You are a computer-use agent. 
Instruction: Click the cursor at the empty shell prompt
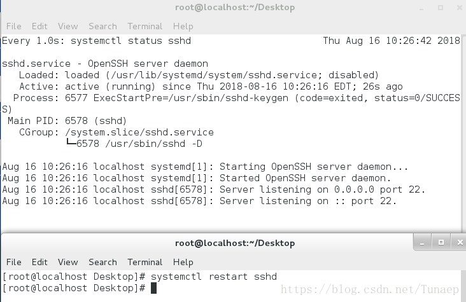(153, 288)
